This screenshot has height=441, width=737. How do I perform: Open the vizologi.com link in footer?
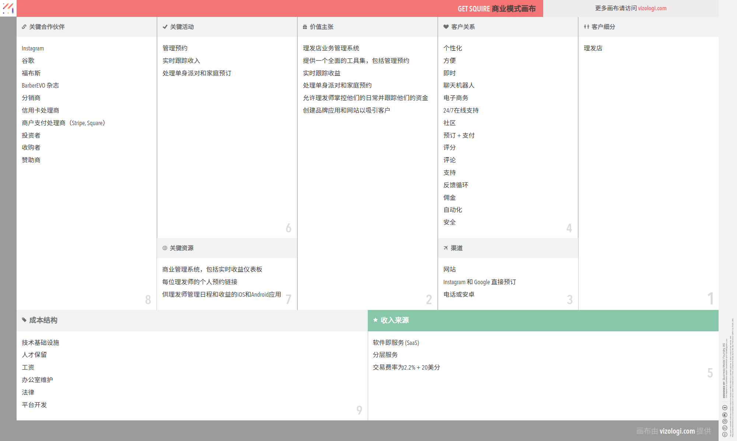(677, 431)
